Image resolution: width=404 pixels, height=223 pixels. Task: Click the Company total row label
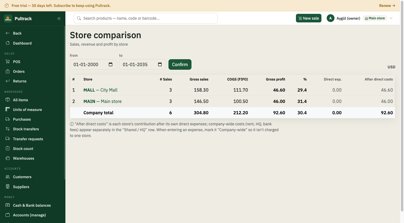click(98, 113)
